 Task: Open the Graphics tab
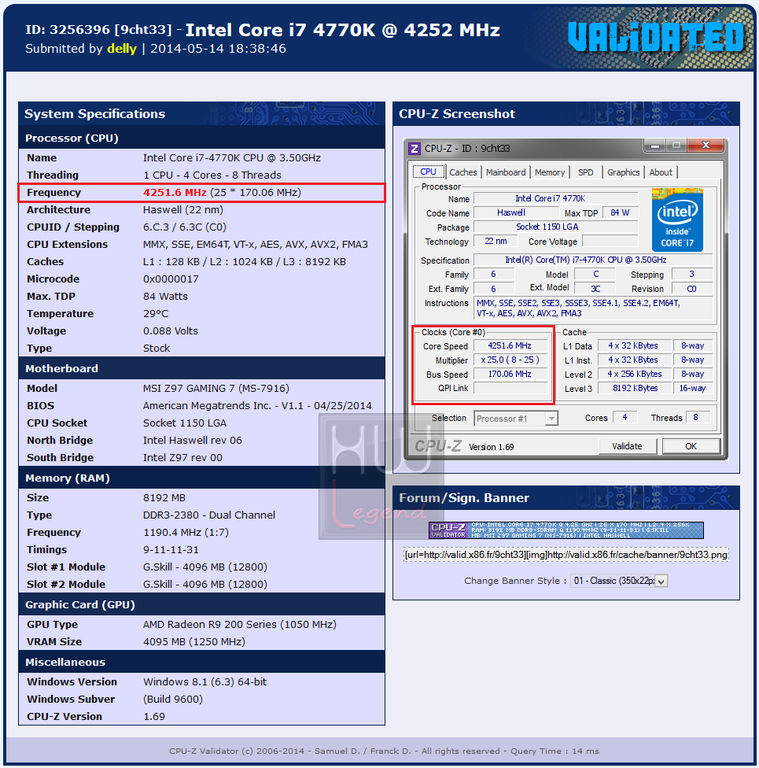click(624, 172)
